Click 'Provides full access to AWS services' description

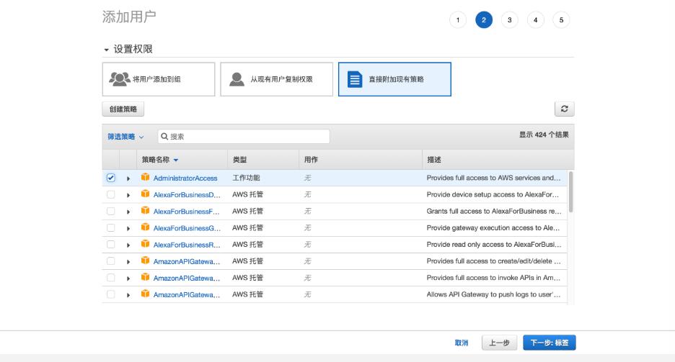pyautogui.click(x=493, y=178)
